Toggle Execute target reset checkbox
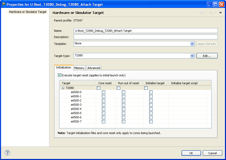The image size is (226, 160). tap(59, 75)
